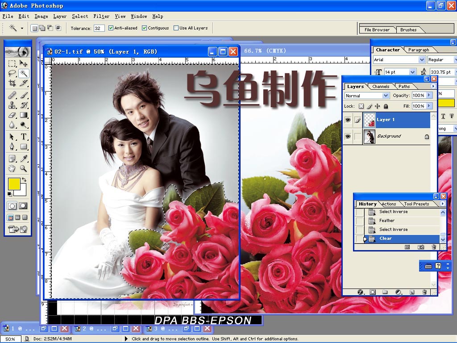The height and width of the screenshot is (343, 457).
Task: Create new layer from Layers panel footer
Action: click(411, 292)
